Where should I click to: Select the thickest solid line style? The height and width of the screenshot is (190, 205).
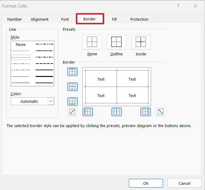click(x=44, y=76)
